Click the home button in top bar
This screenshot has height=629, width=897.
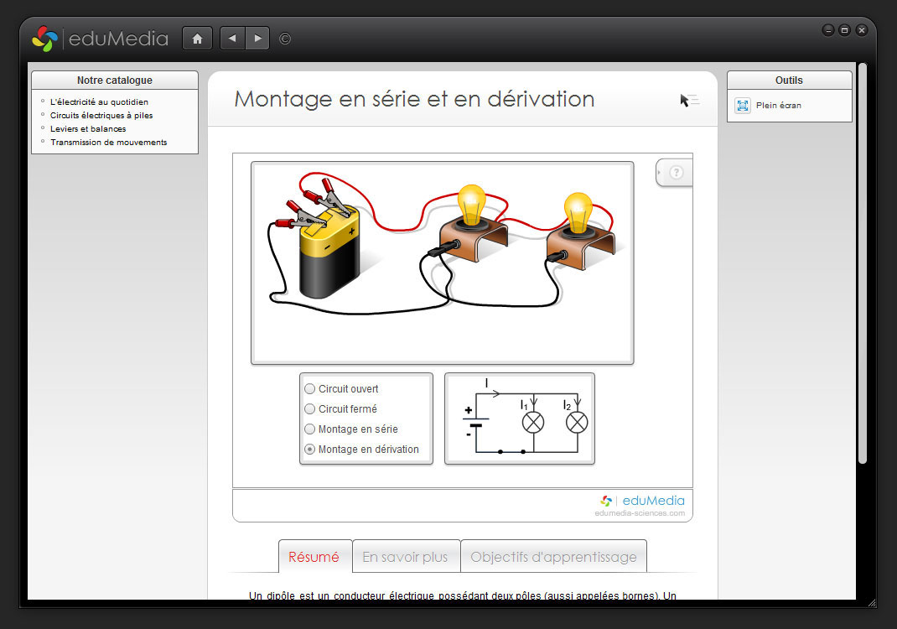click(197, 39)
